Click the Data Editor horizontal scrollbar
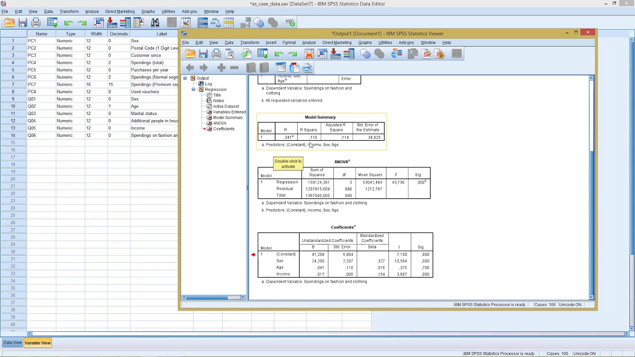 click(327, 334)
